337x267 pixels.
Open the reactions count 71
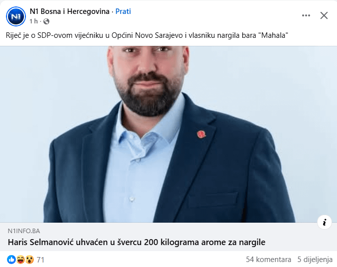click(40, 260)
